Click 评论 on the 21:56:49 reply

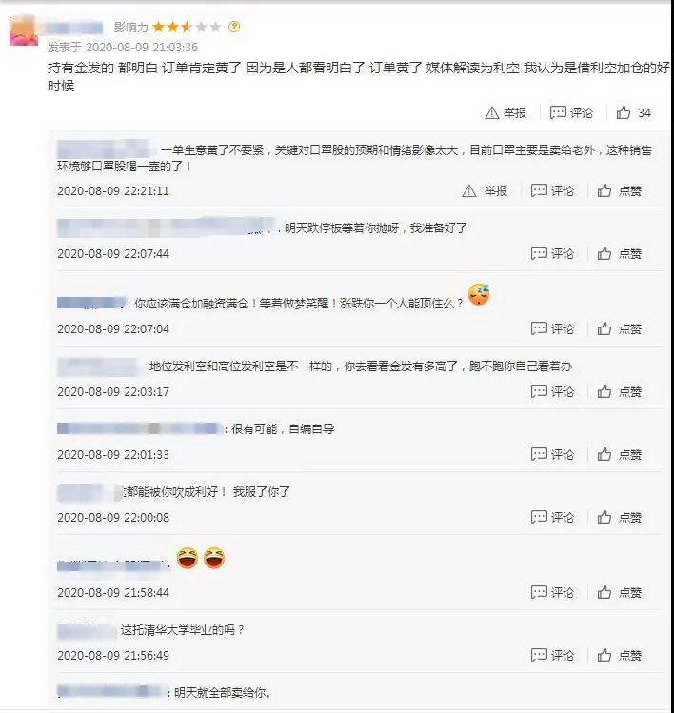click(552, 655)
